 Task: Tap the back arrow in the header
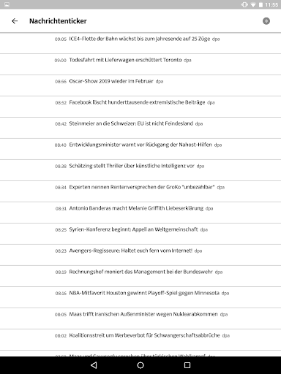(x=15, y=21)
